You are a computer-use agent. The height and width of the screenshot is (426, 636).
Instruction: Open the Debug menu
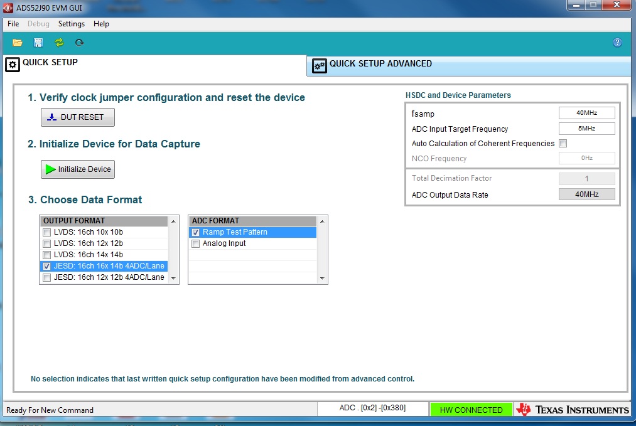(x=38, y=24)
